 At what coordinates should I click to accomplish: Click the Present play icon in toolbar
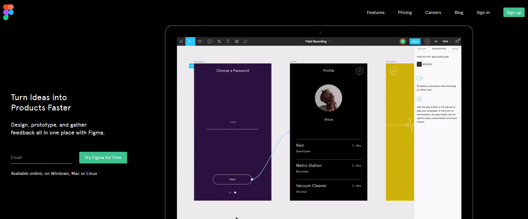pyautogui.click(x=427, y=42)
